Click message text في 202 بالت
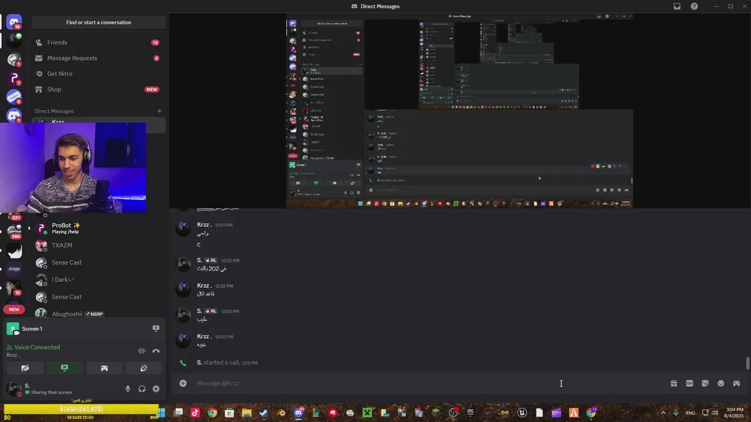This screenshot has width=751, height=422. coord(212,268)
